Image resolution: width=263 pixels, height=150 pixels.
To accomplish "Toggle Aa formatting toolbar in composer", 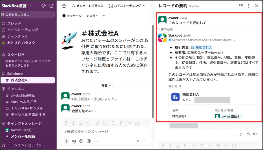I will (74, 141).
